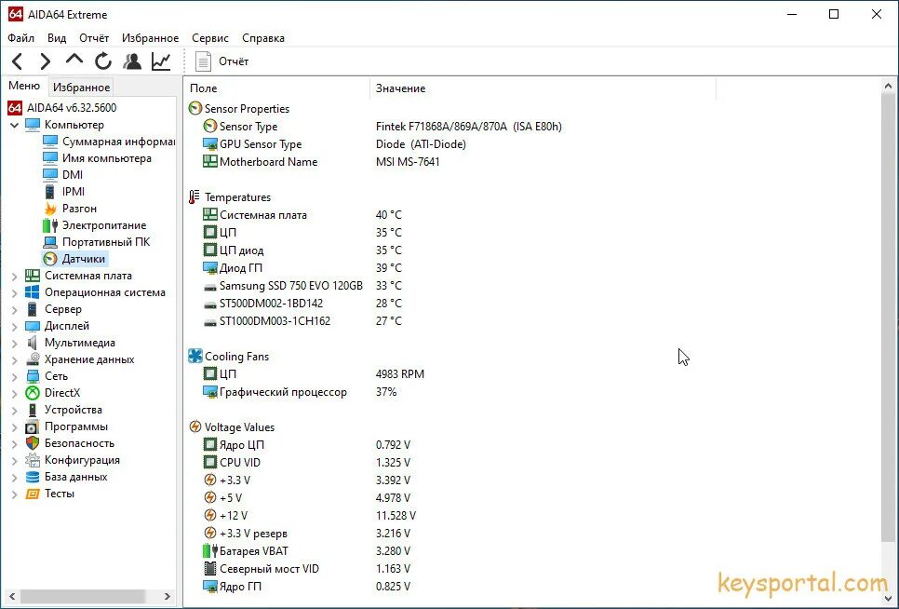The image size is (899, 609).
Task: Select the CPU VID row
Action: [307, 462]
